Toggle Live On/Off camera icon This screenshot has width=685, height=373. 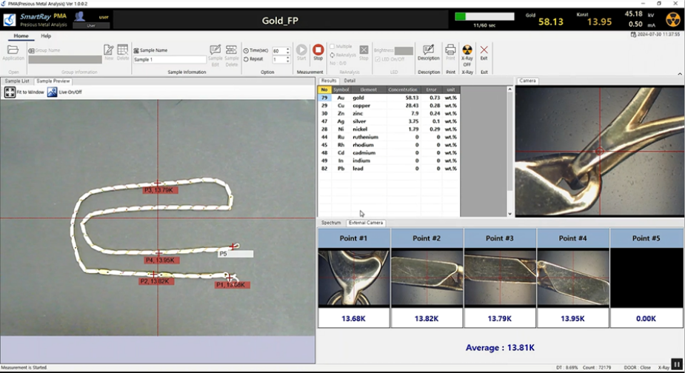point(52,93)
